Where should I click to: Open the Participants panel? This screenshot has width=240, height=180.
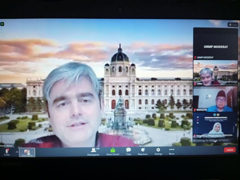coord(93,152)
